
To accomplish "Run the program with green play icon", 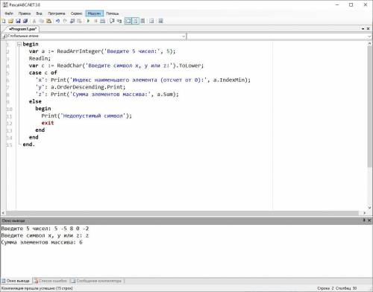I will (x=88, y=21).
